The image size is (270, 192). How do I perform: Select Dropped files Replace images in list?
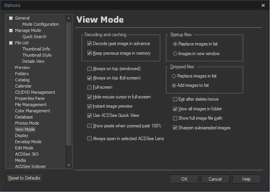pyautogui.click(x=174, y=76)
